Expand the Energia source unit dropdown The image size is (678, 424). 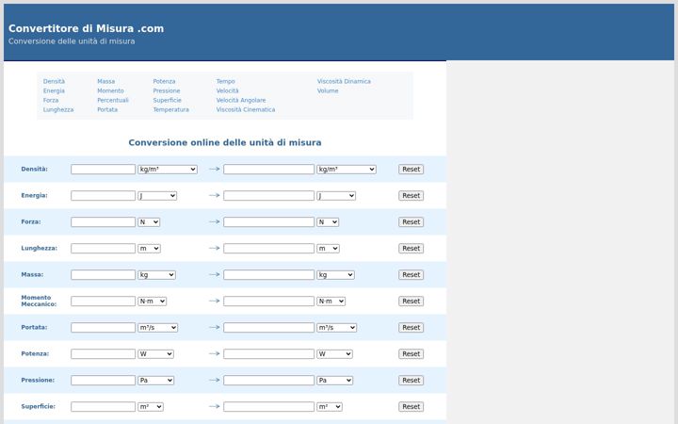tap(157, 196)
